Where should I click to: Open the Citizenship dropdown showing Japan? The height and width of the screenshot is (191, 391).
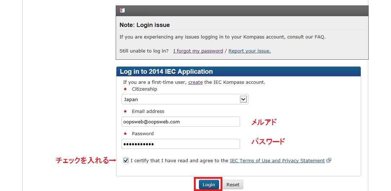point(185,99)
